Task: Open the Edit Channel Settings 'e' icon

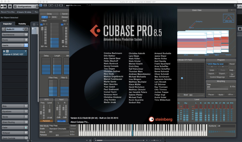Action: [26, 29]
